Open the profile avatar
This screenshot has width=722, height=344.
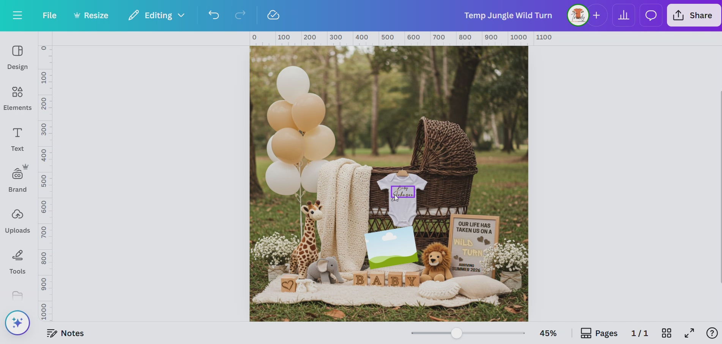pyautogui.click(x=578, y=16)
